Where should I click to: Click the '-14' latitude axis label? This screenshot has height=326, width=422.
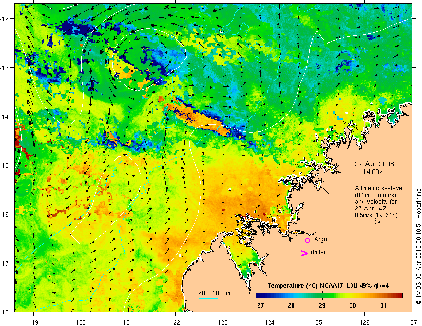(x=5, y=116)
